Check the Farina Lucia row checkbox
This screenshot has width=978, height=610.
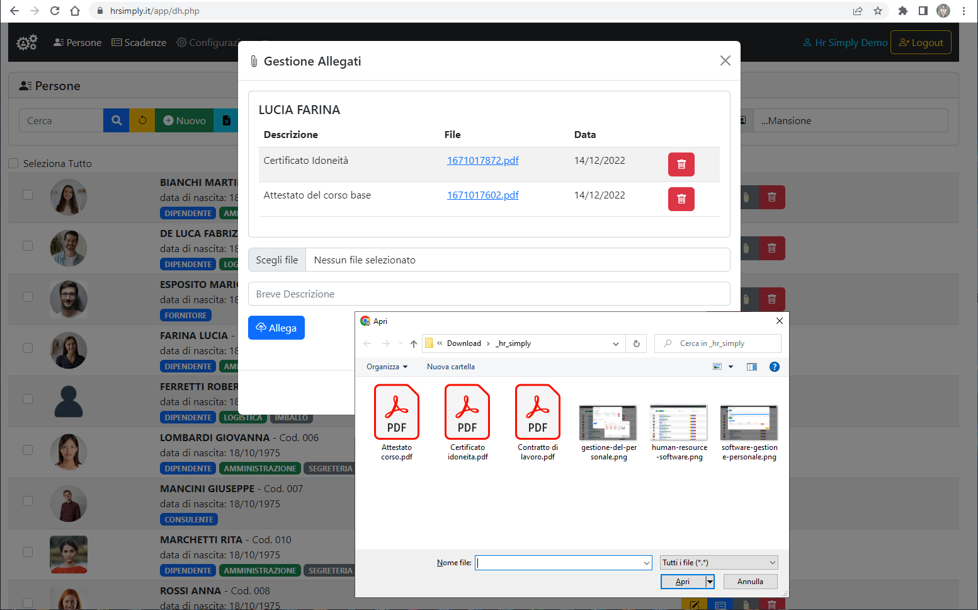[x=28, y=348]
